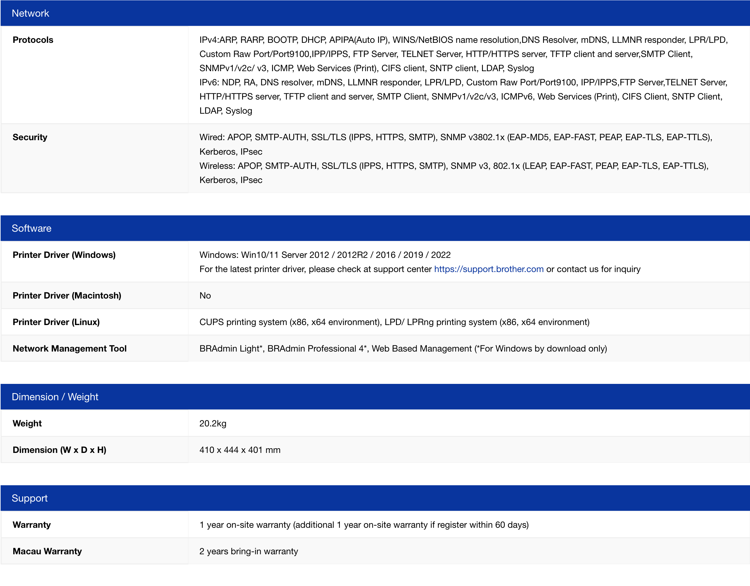Image resolution: width=750 pixels, height=586 pixels.
Task: Open the support.brother.com link
Action: pyautogui.click(x=489, y=269)
